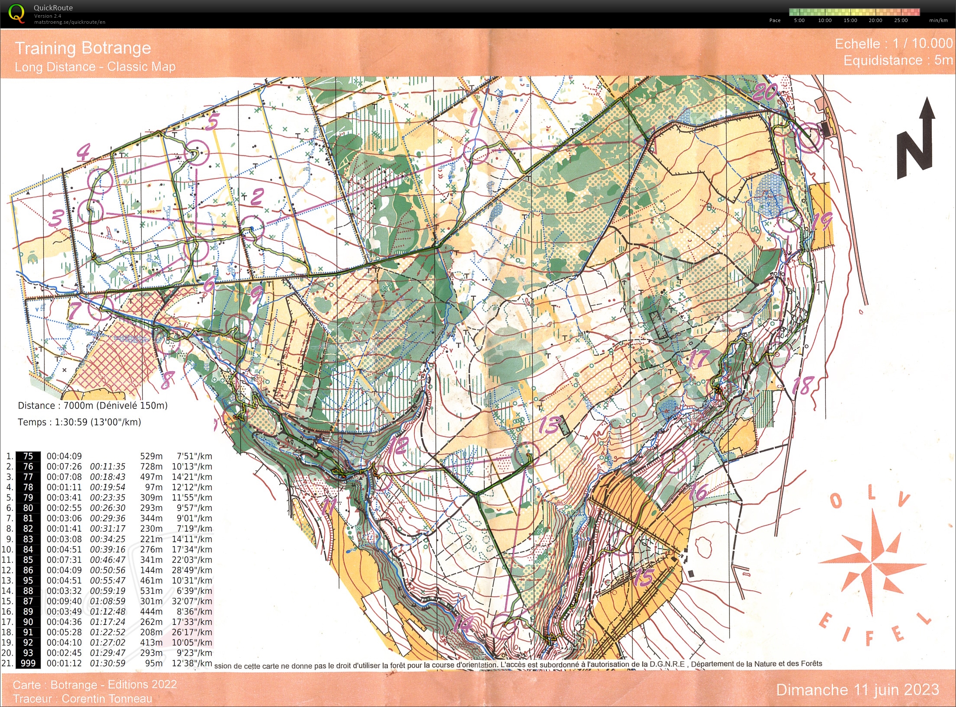
Task: Click cumulative time 00:34:25 in row 9
Action: [108, 539]
